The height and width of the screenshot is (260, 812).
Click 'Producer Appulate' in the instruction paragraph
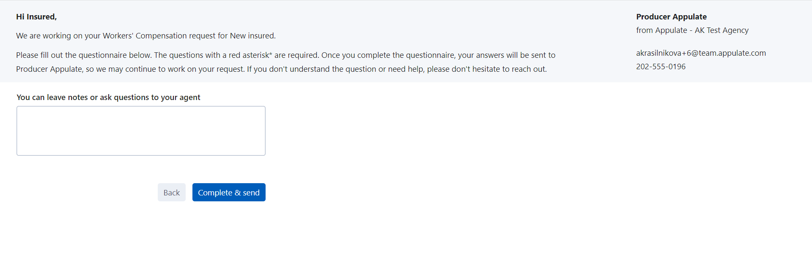[x=49, y=69]
